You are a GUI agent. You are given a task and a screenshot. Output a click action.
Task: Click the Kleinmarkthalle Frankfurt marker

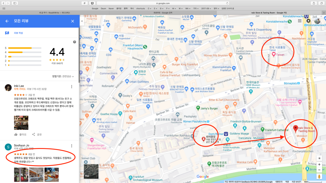pyautogui.click(x=234, y=68)
